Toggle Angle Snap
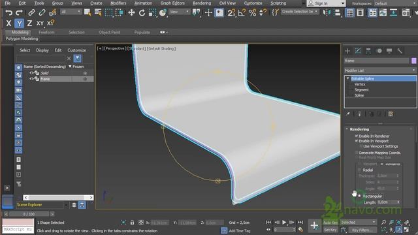Viewport: 418px width, 235px height. click(242, 12)
